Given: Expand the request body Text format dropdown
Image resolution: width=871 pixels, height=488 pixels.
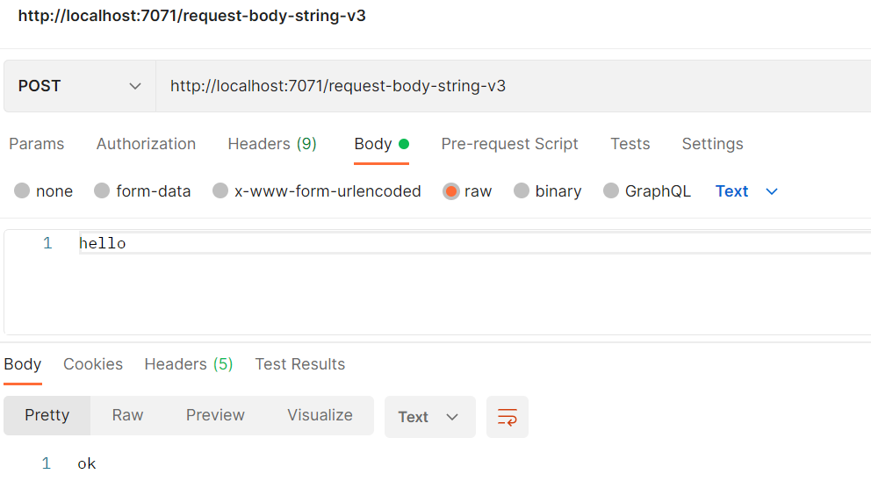Looking at the screenshot, I should [x=746, y=191].
